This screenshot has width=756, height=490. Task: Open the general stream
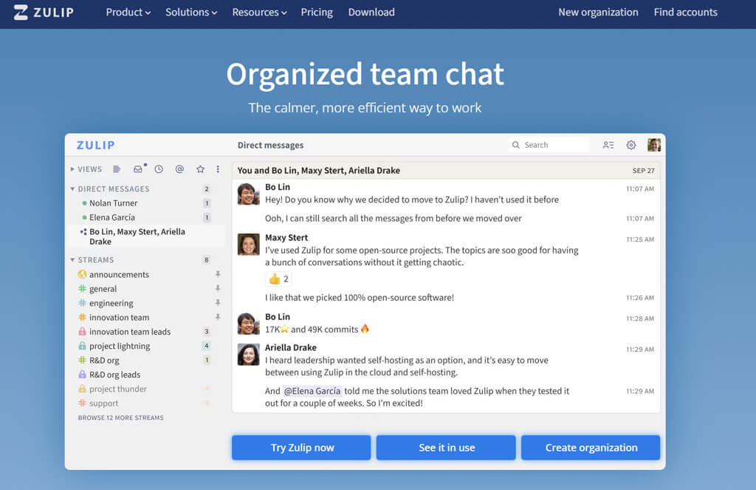[x=103, y=289]
